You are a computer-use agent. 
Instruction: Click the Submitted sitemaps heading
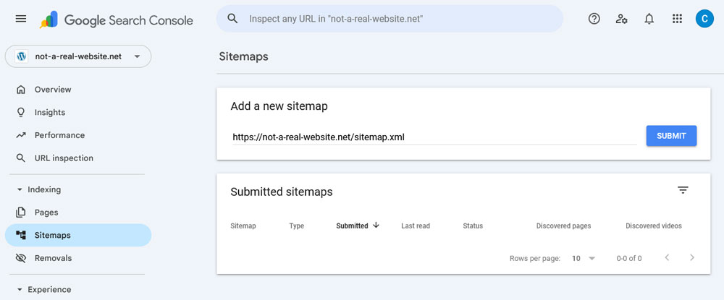click(282, 192)
